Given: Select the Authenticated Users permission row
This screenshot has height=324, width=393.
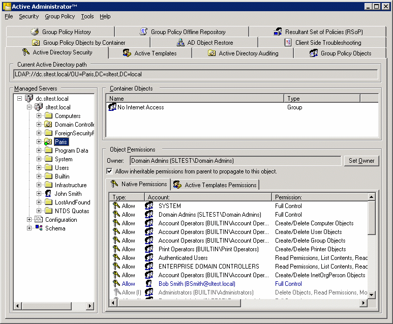Looking at the screenshot, I should click(x=238, y=258).
